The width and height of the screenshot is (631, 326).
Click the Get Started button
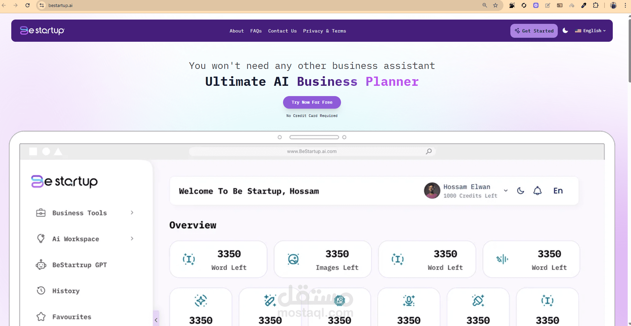pos(534,30)
